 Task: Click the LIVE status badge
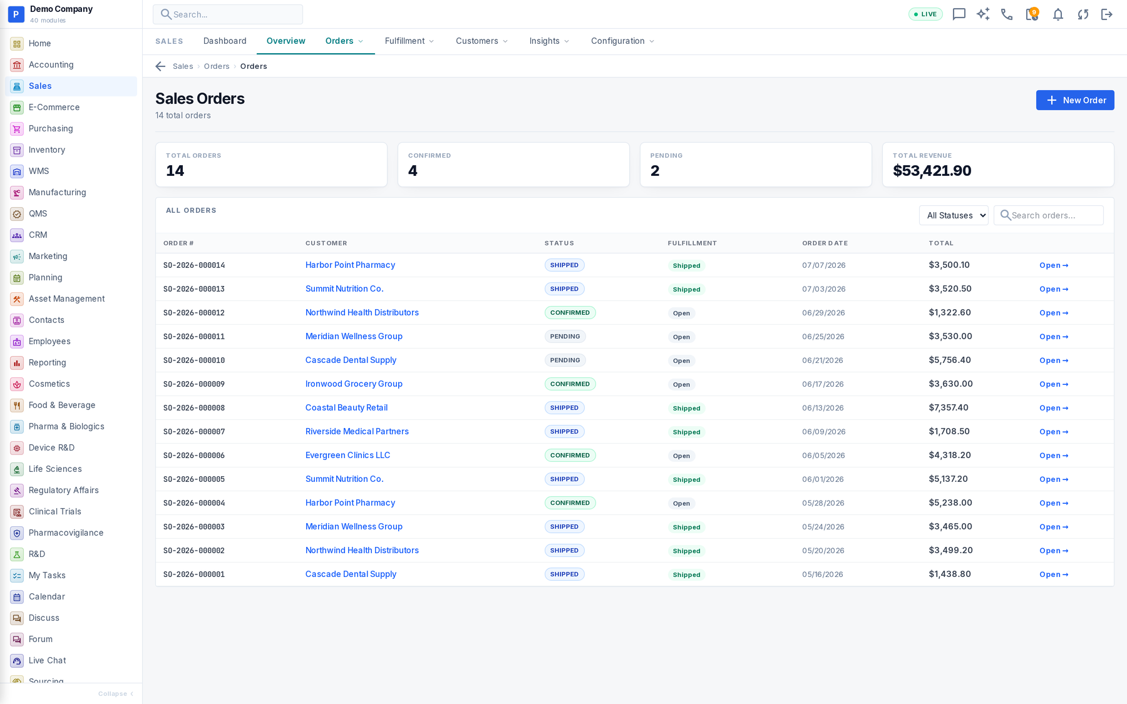tap(925, 14)
